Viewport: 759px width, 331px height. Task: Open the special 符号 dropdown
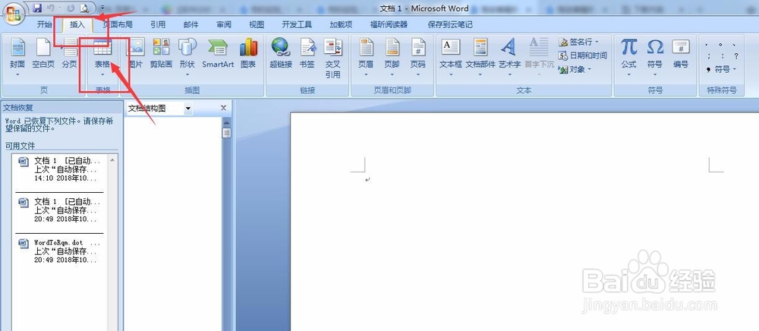pos(721,69)
